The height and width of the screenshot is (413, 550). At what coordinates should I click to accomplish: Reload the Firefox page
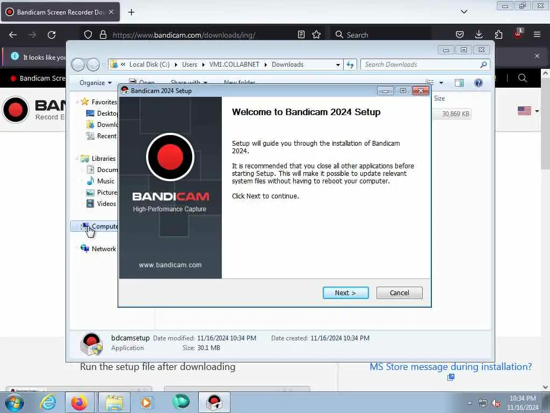[52, 35]
